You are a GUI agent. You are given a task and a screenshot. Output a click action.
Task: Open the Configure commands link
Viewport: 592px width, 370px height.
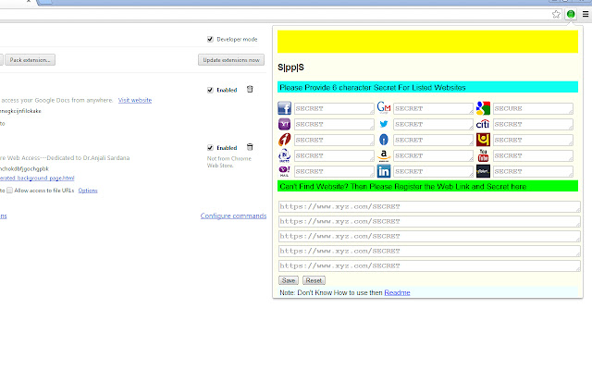pyautogui.click(x=233, y=216)
